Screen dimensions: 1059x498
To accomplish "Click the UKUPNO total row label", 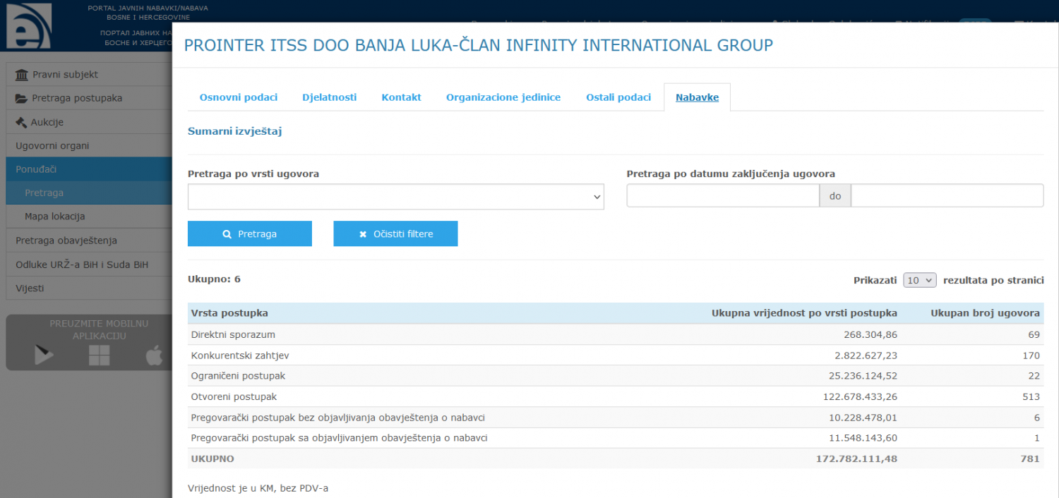I will click(x=213, y=458).
